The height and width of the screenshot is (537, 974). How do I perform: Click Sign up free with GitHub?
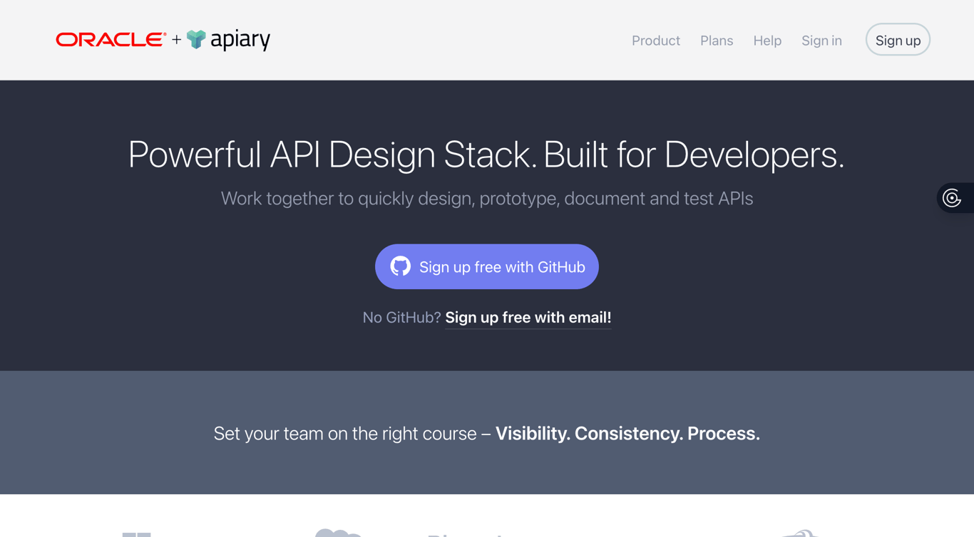click(x=487, y=266)
